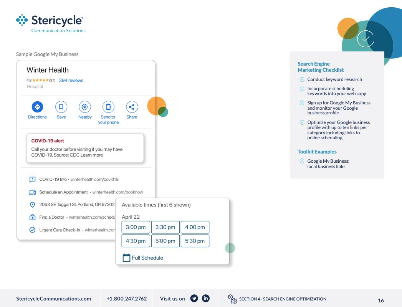Click the Schedule an Appointment devices icon
This screenshot has height=307, width=402.
point(33,192)
